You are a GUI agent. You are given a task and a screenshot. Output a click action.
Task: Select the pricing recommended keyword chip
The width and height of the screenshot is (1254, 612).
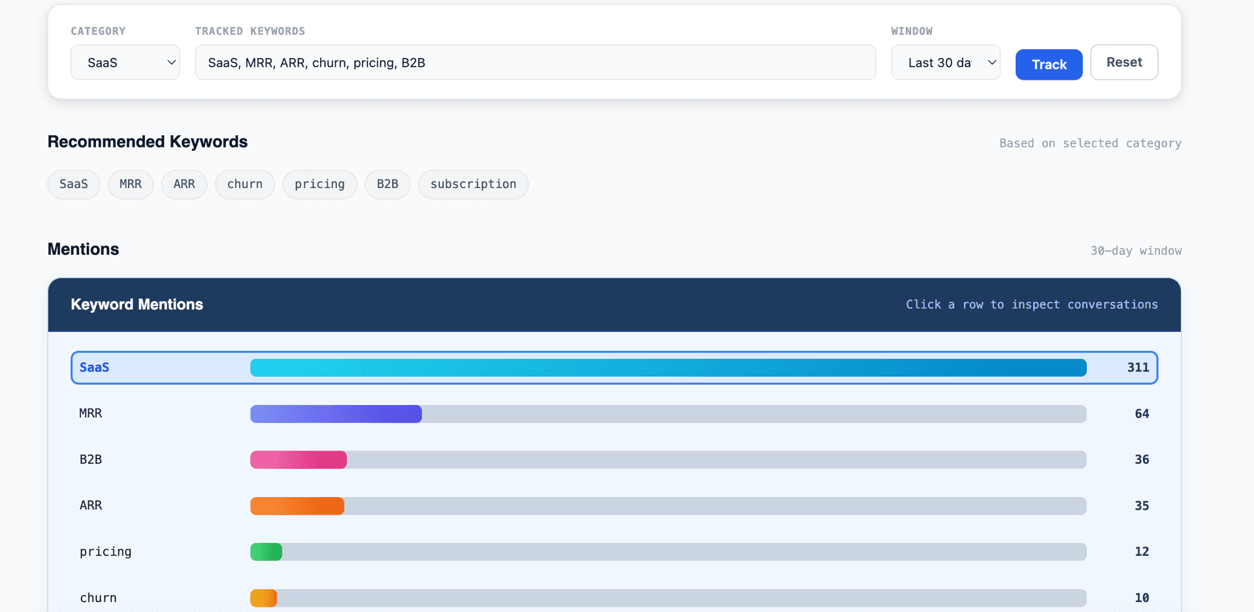[319, 184]
